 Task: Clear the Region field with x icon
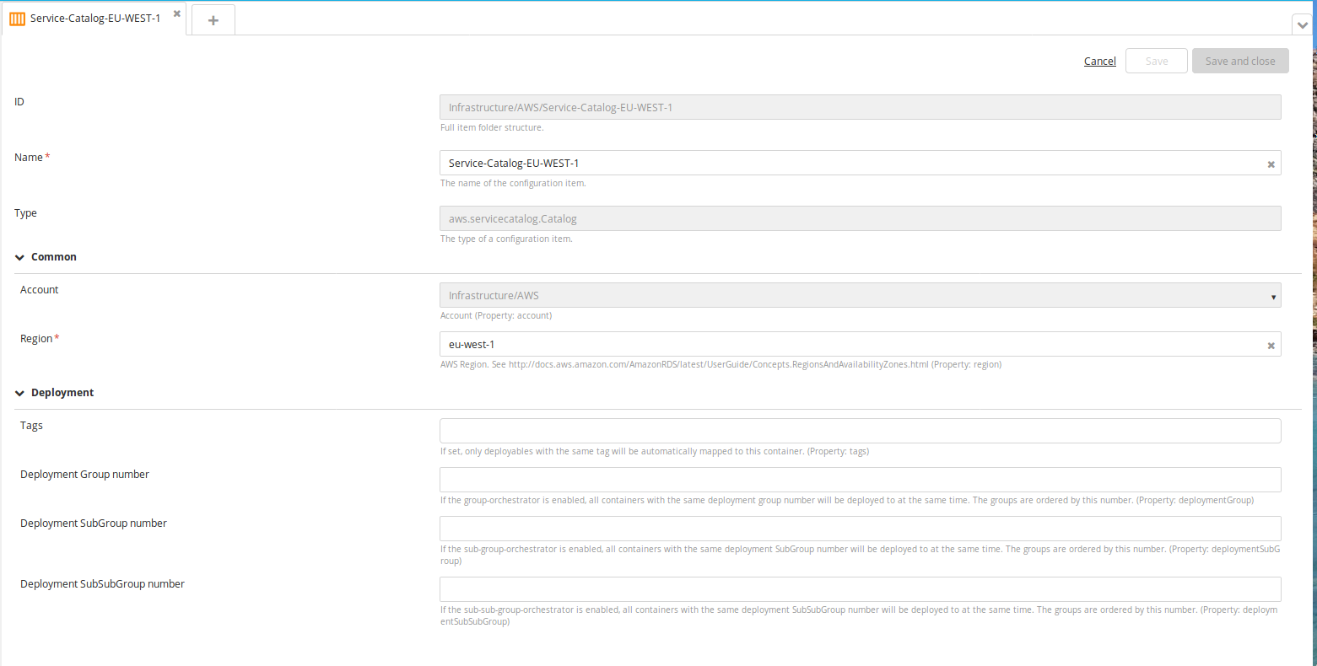click(x=1271, y=346)
